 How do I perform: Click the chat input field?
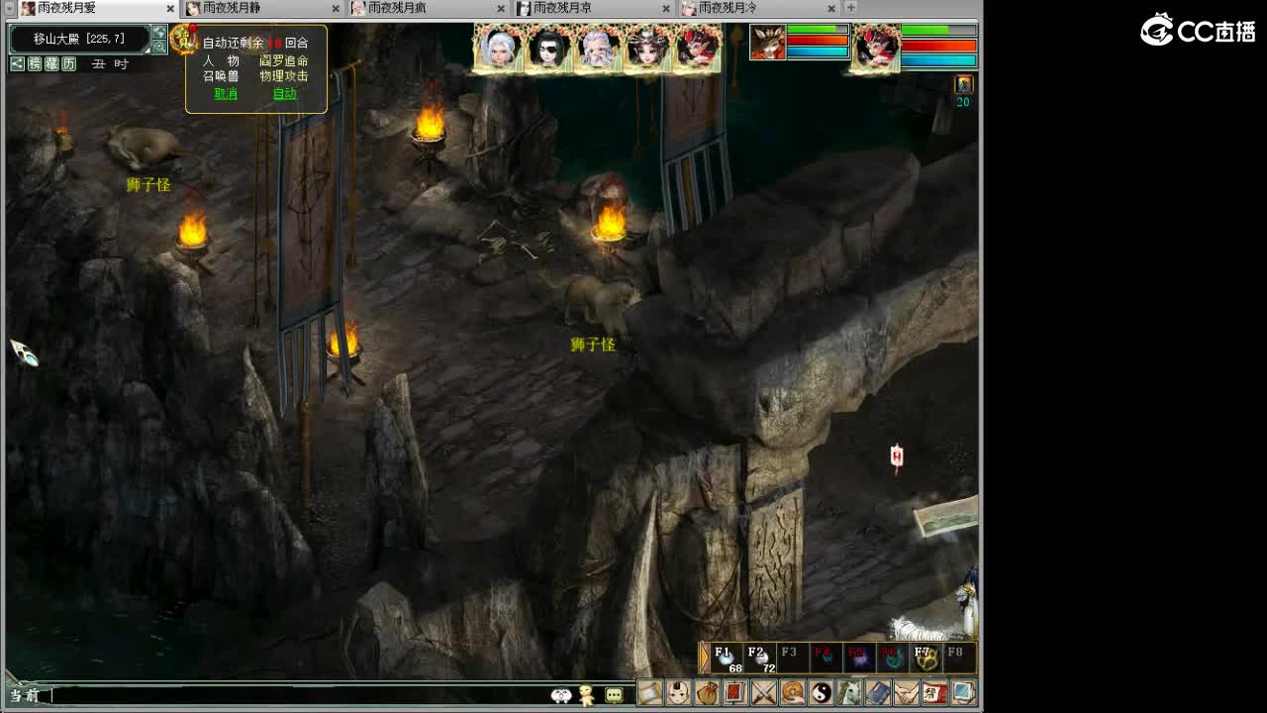pyautogui.click(x=297, y=695)
